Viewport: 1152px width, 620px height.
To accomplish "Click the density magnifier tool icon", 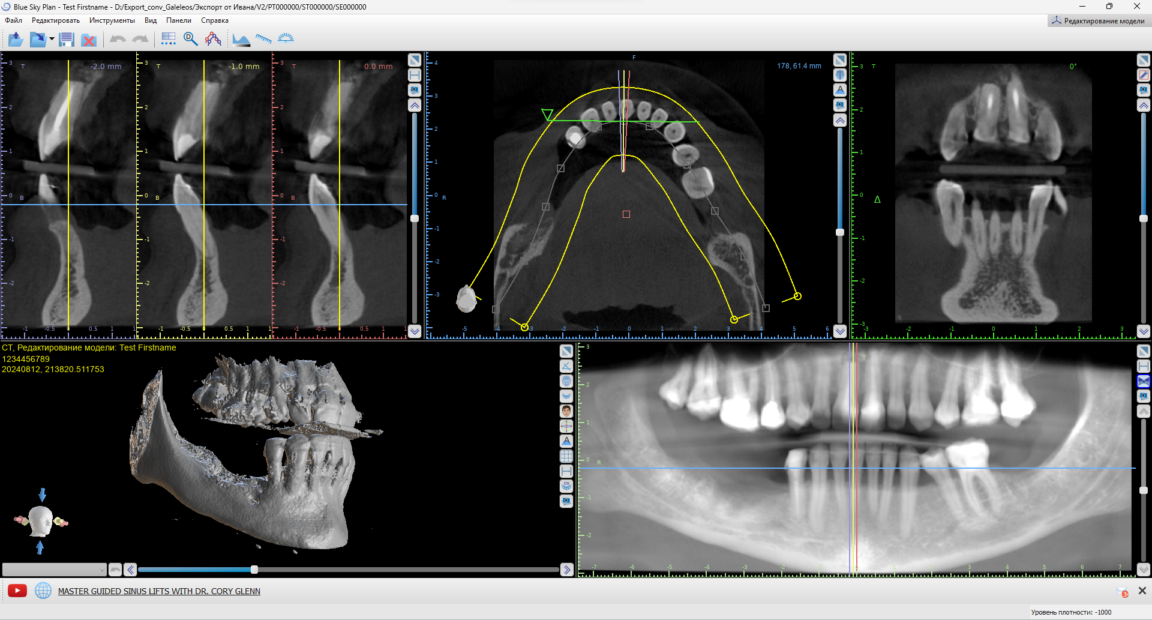I will 191,40.
